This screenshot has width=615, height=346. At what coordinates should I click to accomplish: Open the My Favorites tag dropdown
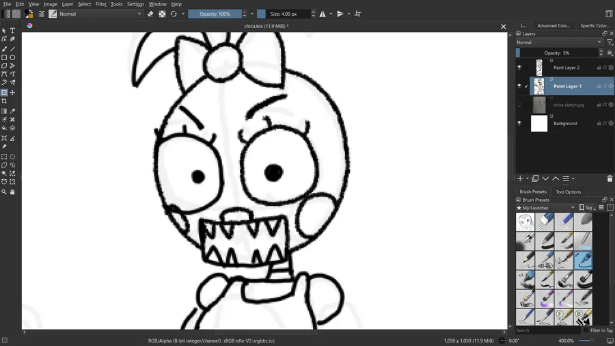[x=545, y=208]
